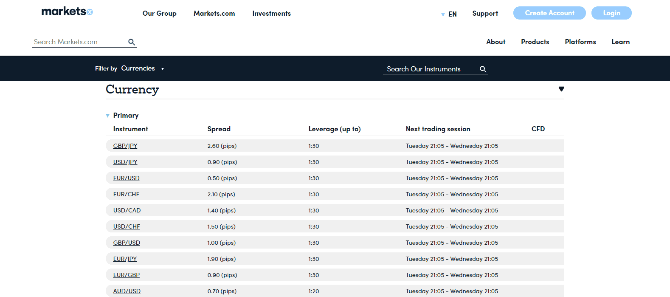Open the AUD/USD instrument link

tap(127, 291)
